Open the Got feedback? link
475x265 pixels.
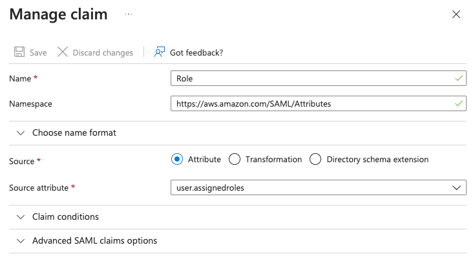point(196,52)
